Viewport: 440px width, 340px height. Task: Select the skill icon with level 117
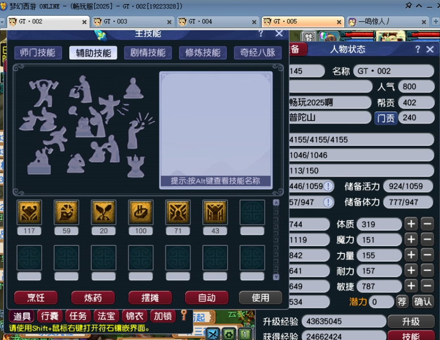pos(29,212)
